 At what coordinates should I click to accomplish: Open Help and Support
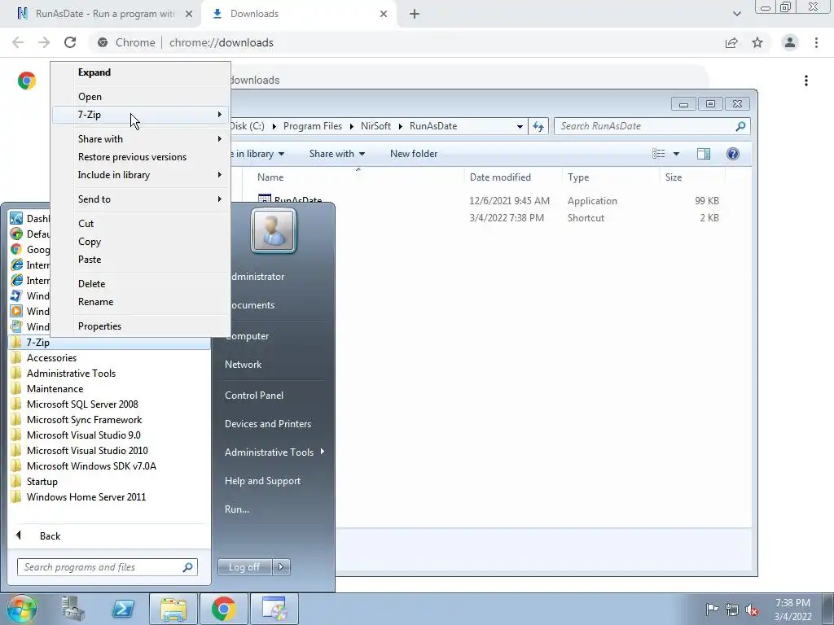tap(263, 481)
